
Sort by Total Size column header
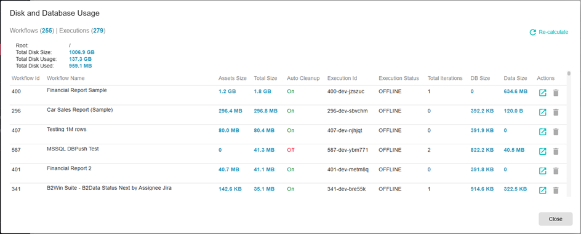(265, 79)
